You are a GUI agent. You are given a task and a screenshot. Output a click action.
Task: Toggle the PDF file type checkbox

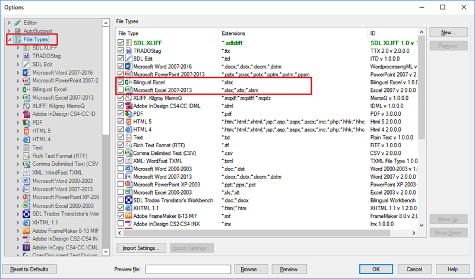121,113
